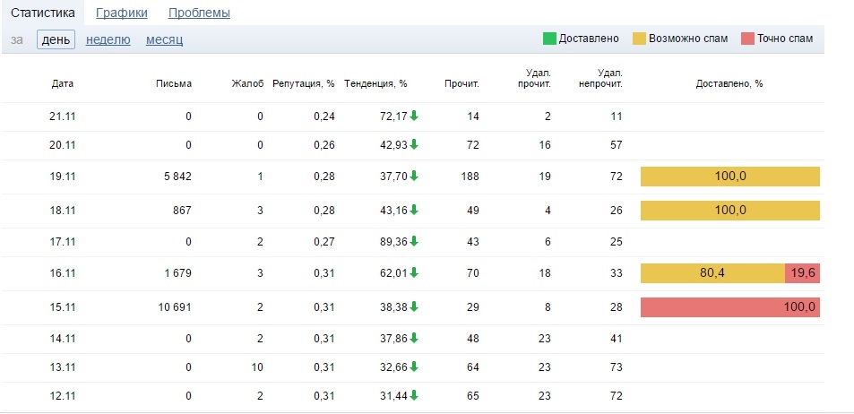
Task: Select the Статистика tab
Action: [43, 13]
